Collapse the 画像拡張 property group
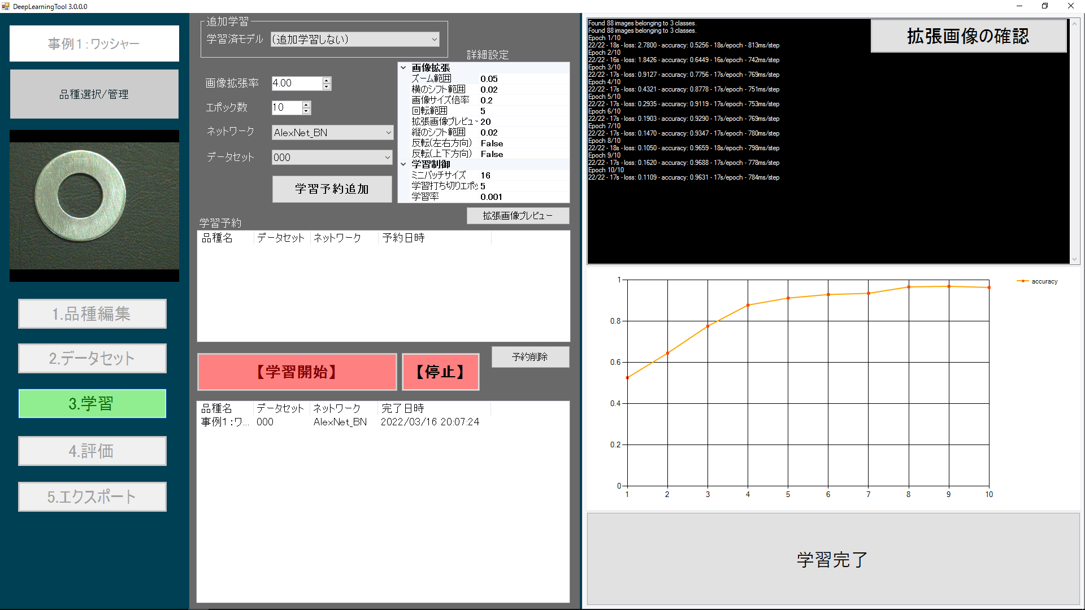Image resolution: width=1085 pixels, height=610 pixels. click(403, 68)
